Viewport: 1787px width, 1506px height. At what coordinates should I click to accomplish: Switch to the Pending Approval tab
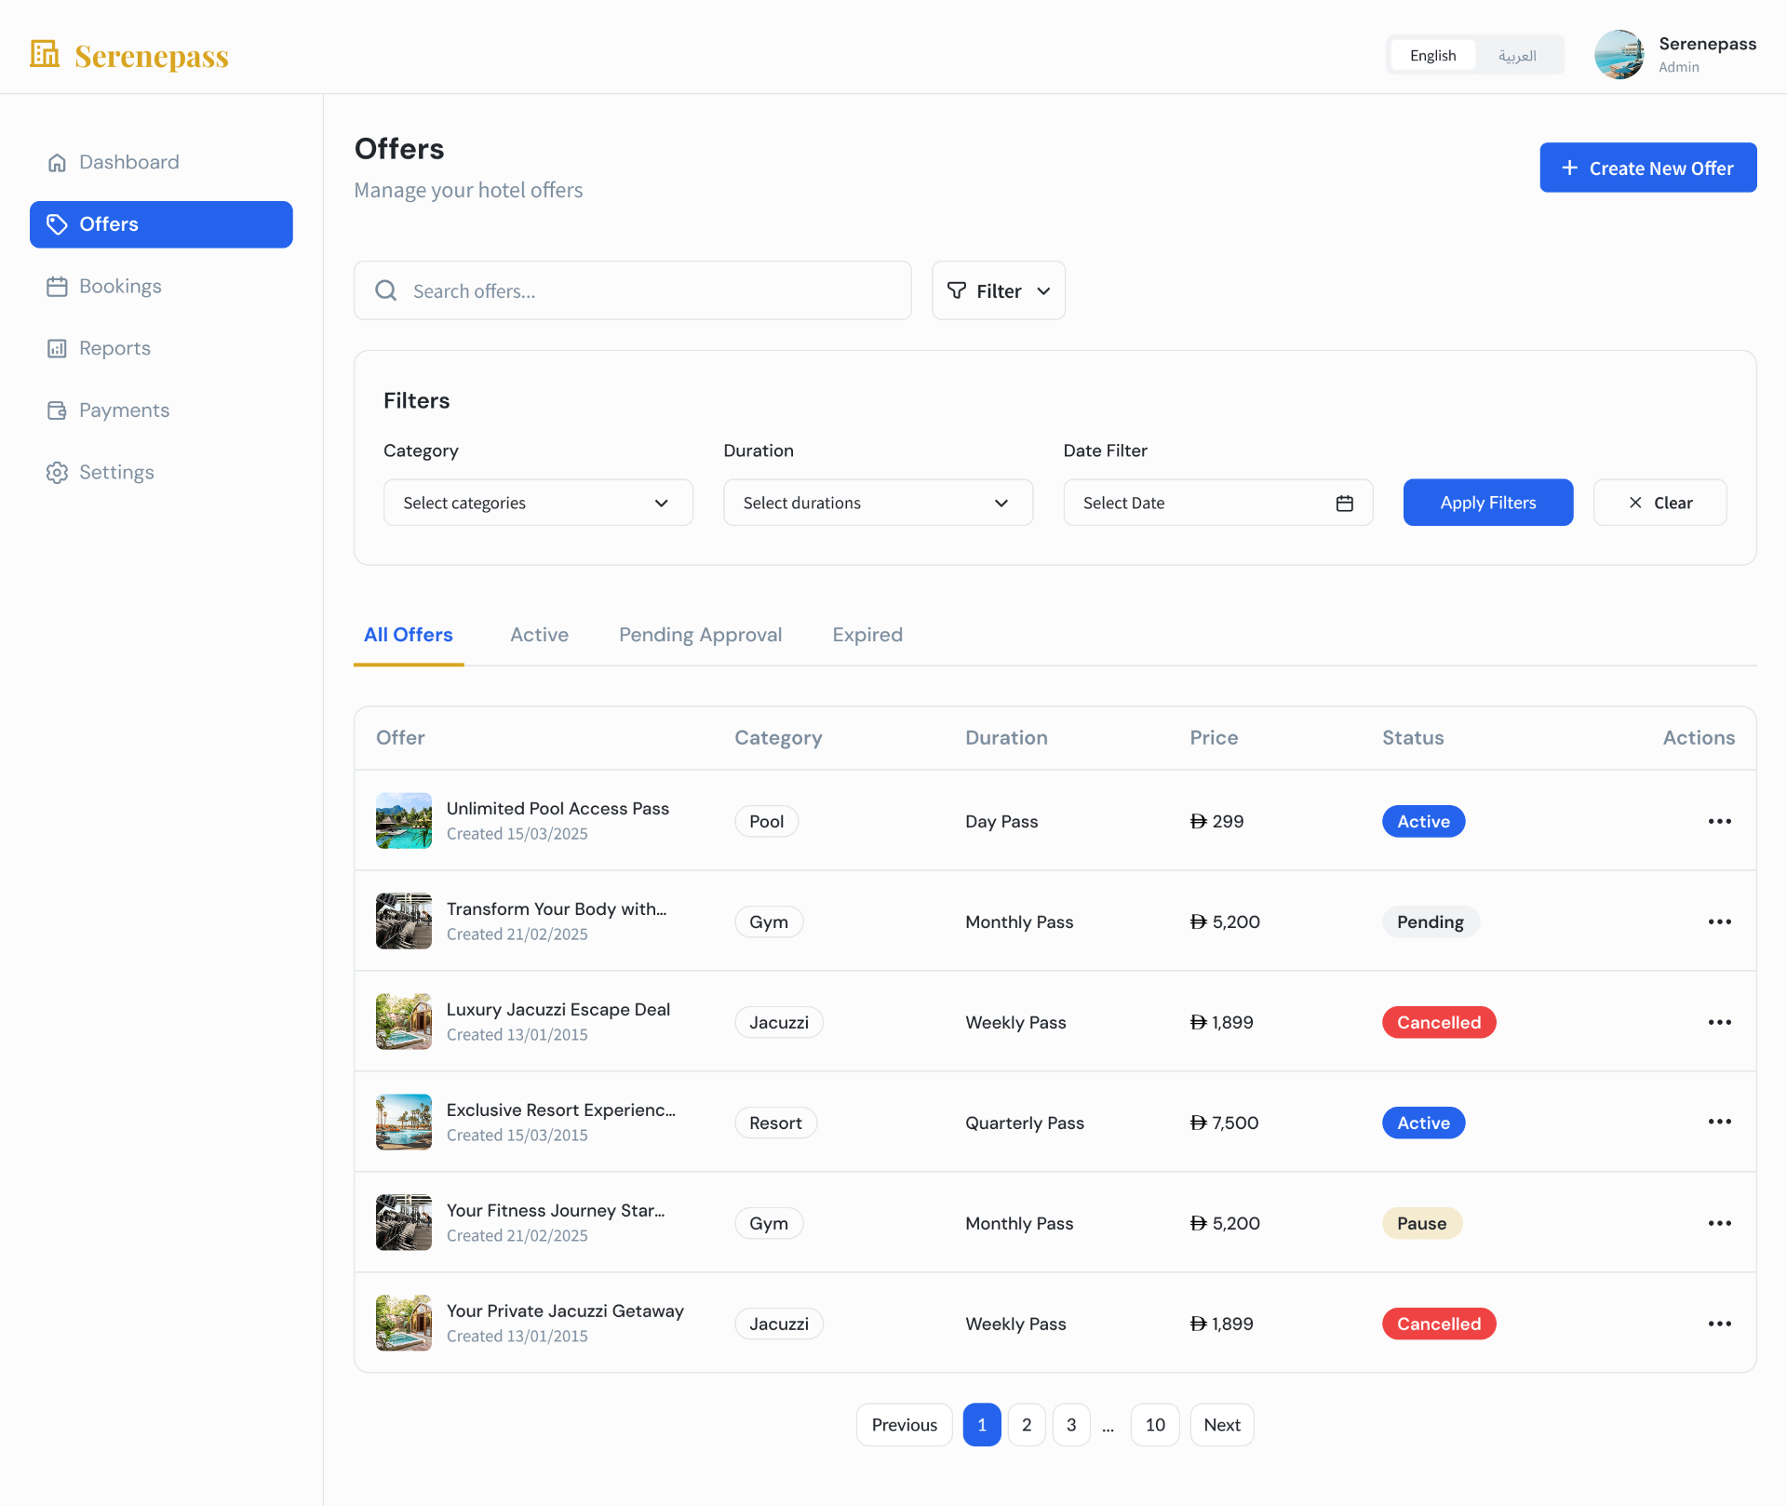pyautogui.click(x=700, y=635)
